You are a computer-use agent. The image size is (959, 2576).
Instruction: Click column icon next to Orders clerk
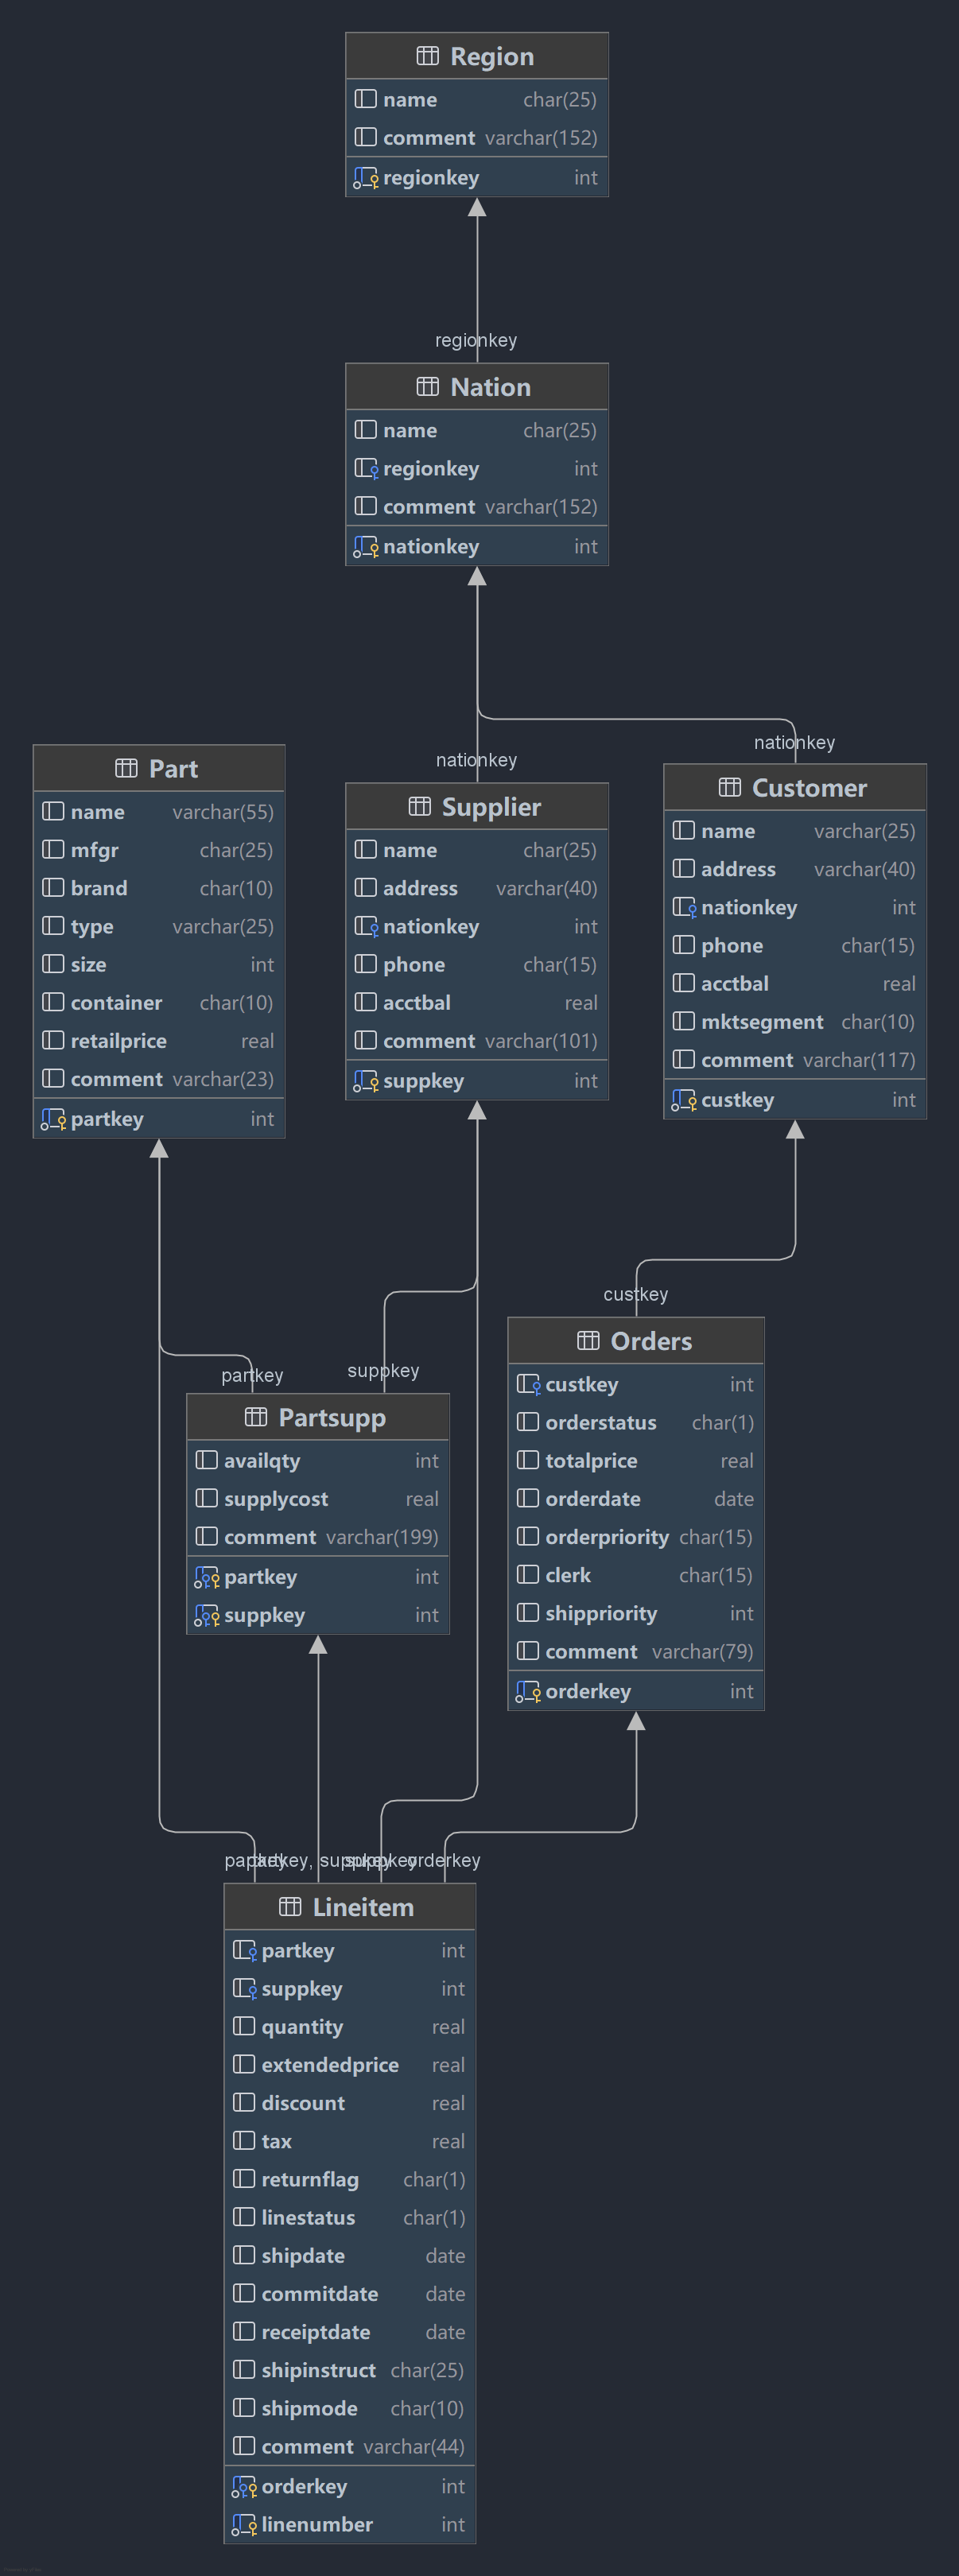(x=527, y=1575)
